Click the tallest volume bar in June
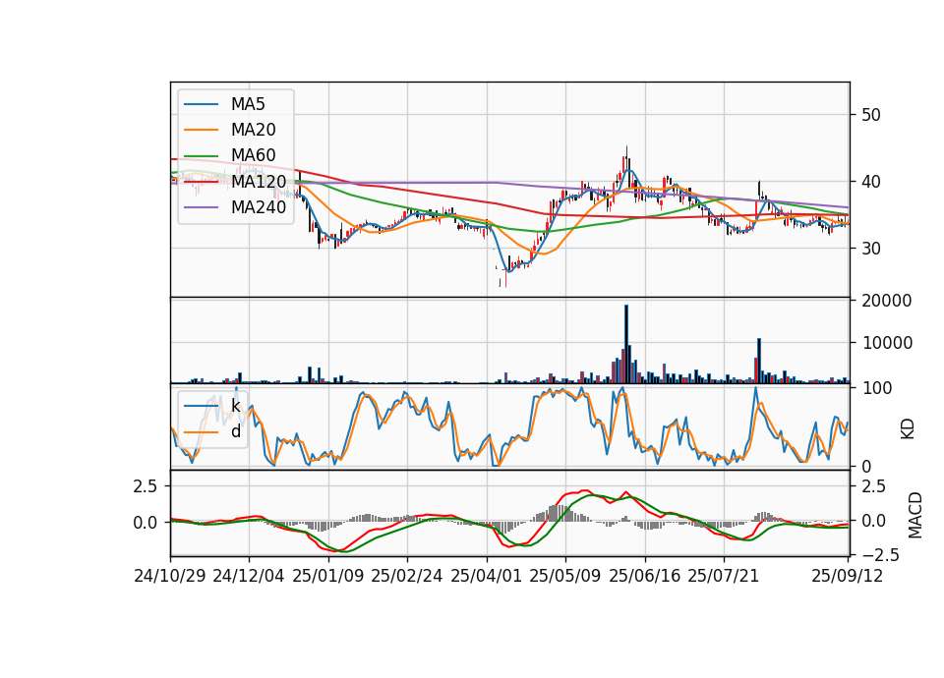This screenshot has width=944, height=678. pos(626,344)
